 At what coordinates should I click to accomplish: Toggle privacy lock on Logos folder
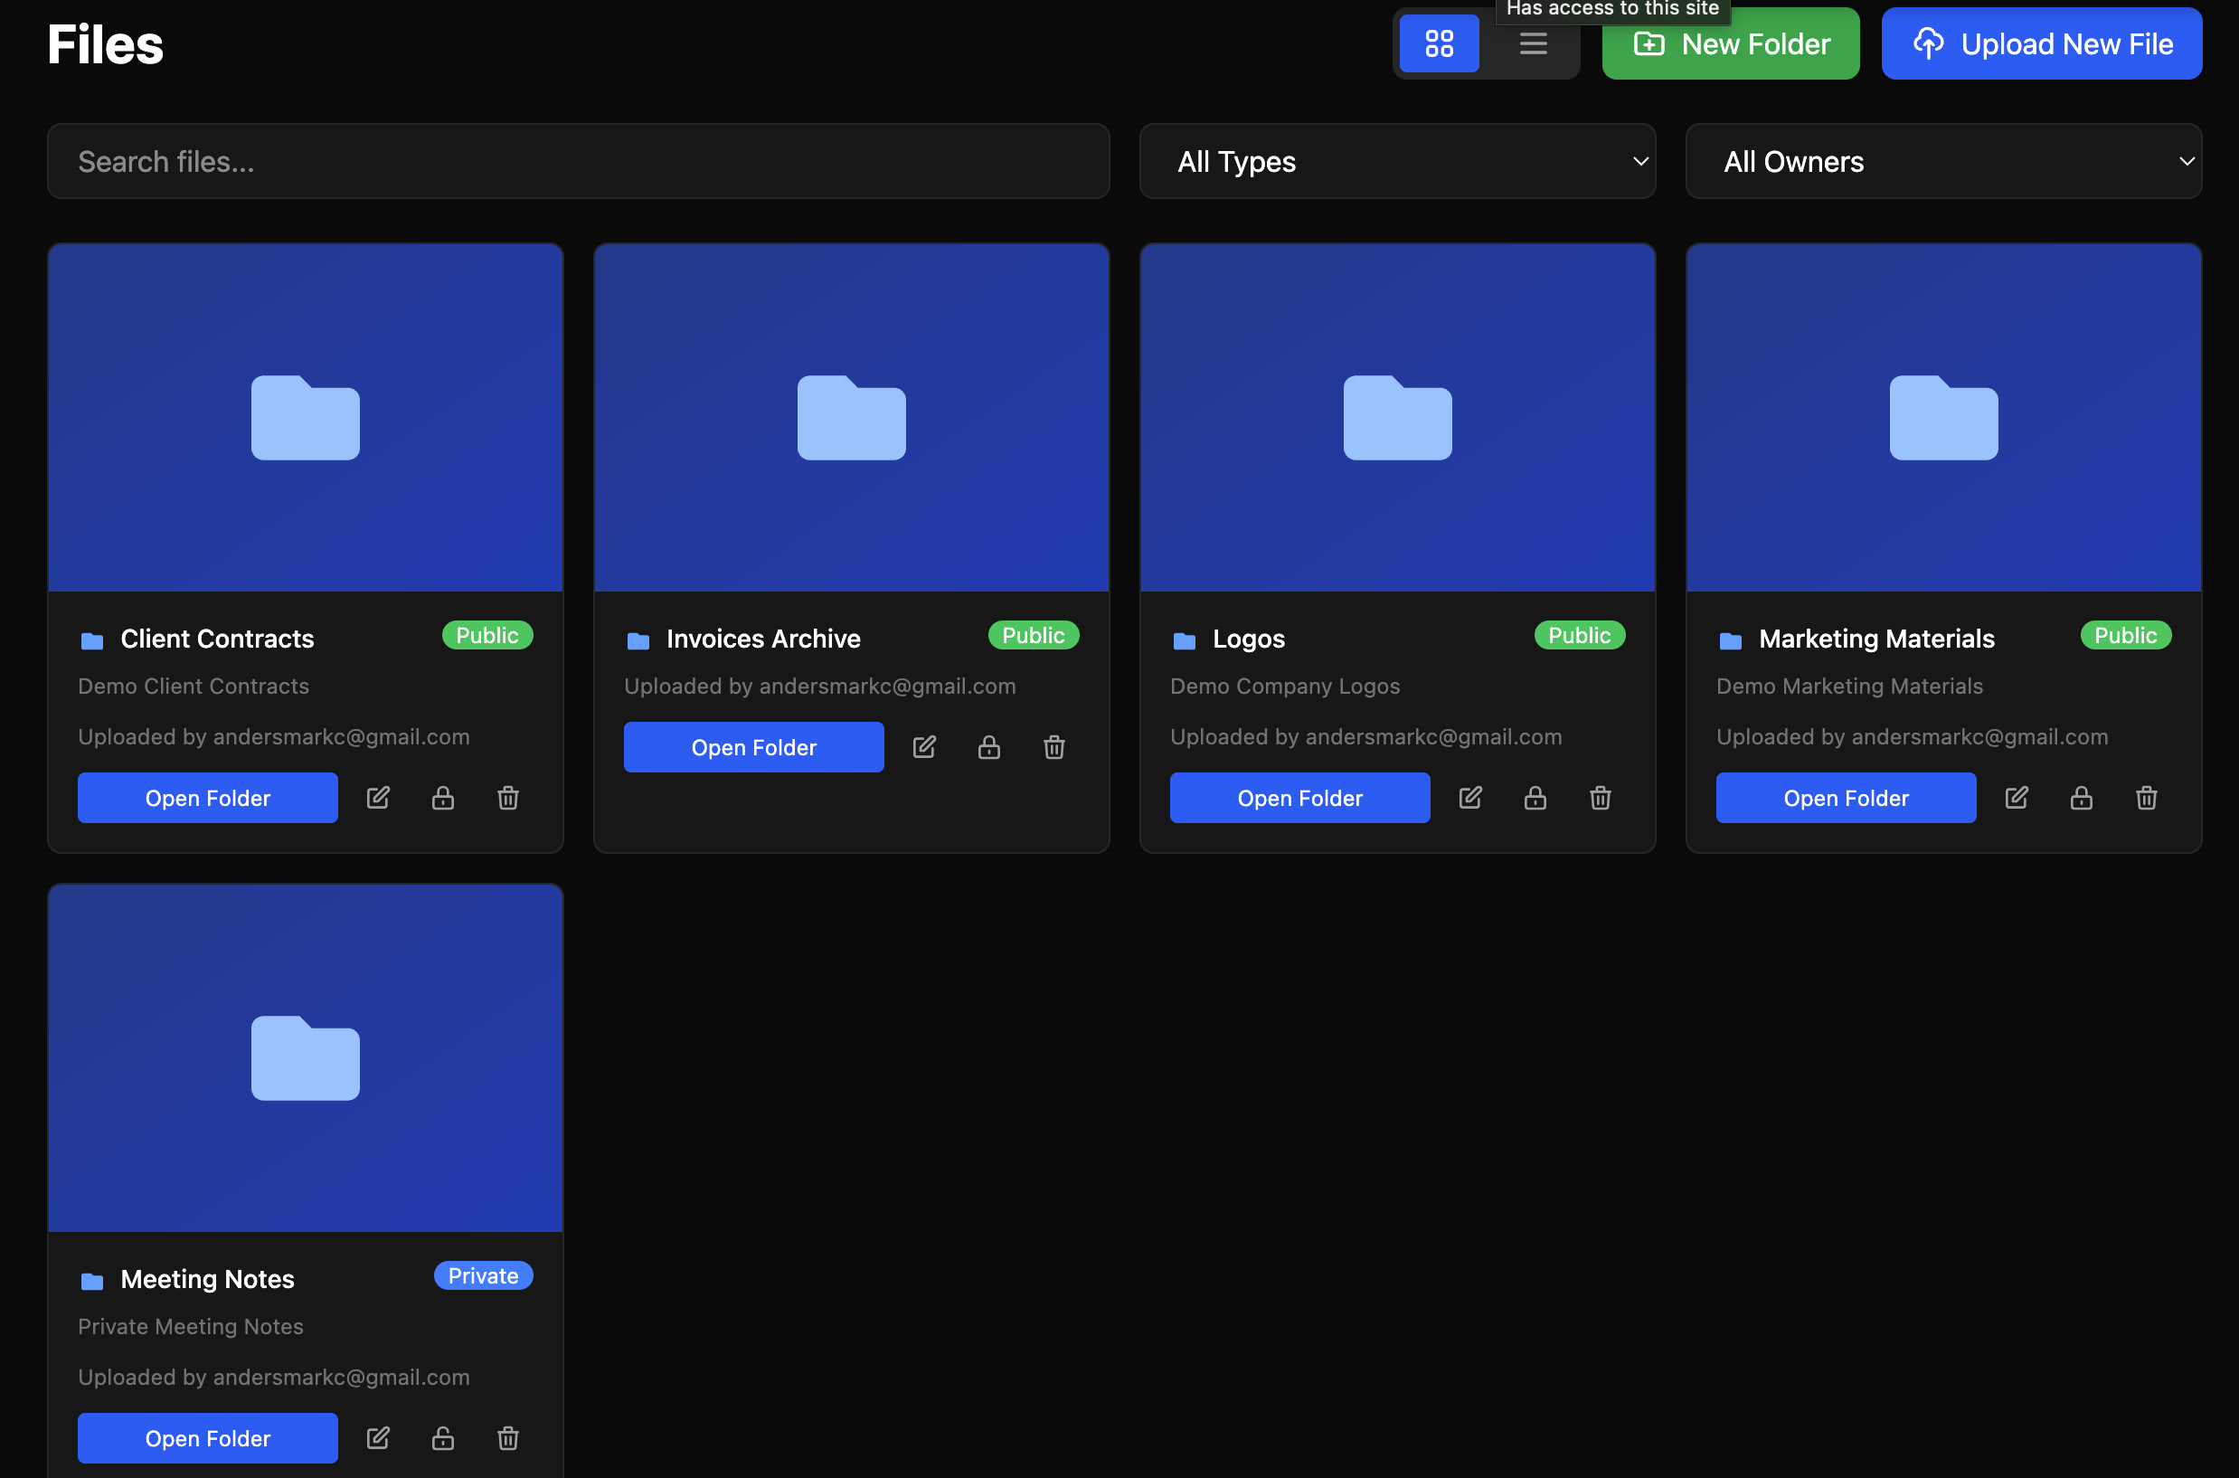click(x=1535, y=798)
